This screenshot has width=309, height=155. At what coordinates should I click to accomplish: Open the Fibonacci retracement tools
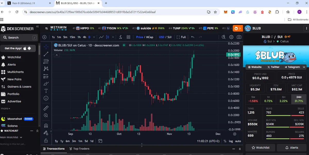click(46, 61)
